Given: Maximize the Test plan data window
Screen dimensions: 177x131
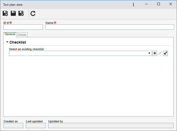Looking at the screenshot, I should (x=159, y=4).
